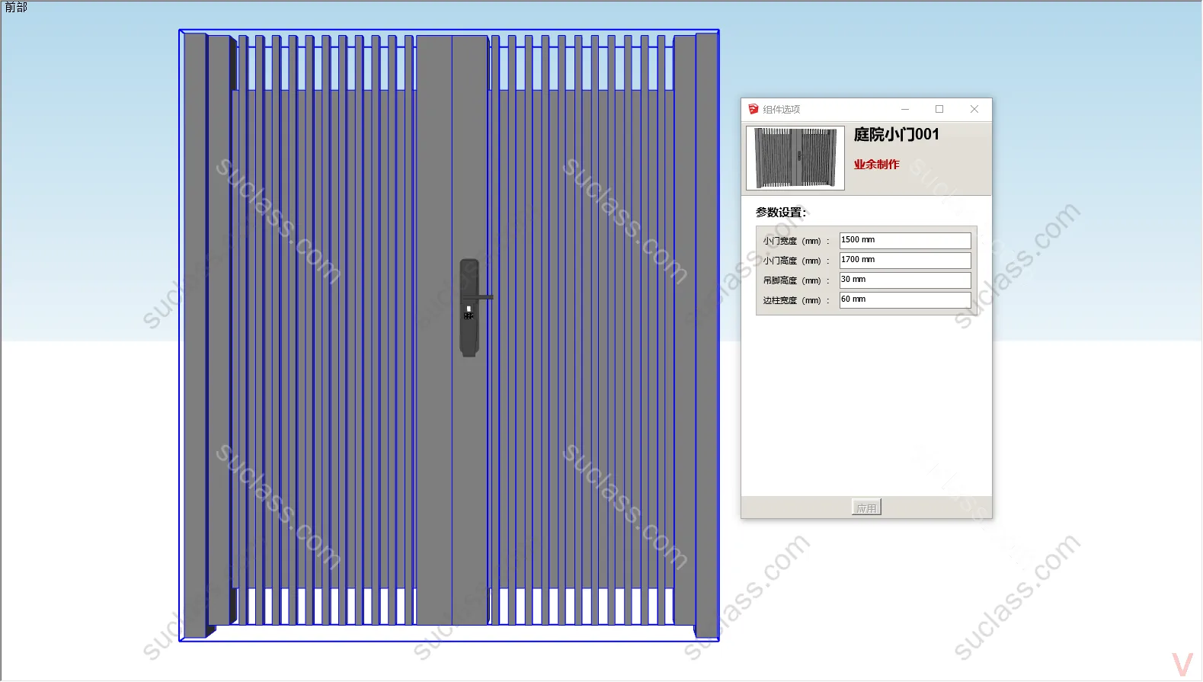Viewport: 1203px width, 682px height.
Task: Click the 小门宽度 field showing 1500 mm
Action: [904, 240]
